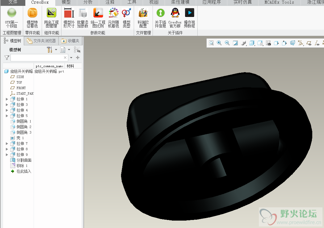Open the 工具 ribbon tab
The image size is (324, 228).
point(132,2)
